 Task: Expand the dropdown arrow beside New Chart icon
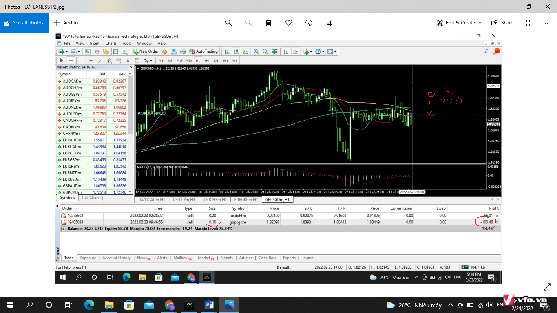pos(66,52)
